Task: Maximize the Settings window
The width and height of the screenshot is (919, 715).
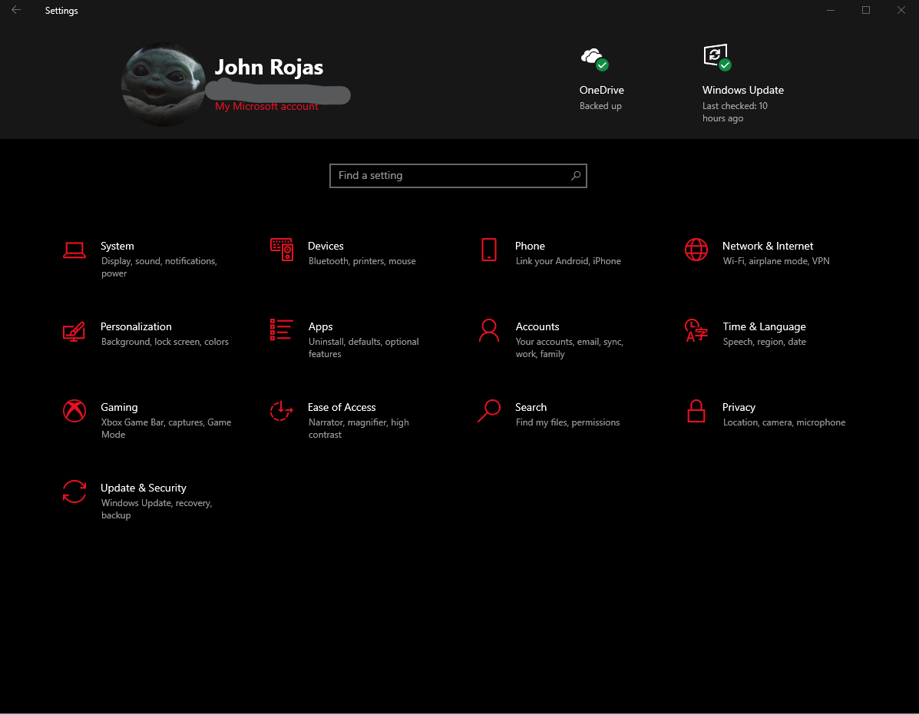Action: click(x=866, y=10)
